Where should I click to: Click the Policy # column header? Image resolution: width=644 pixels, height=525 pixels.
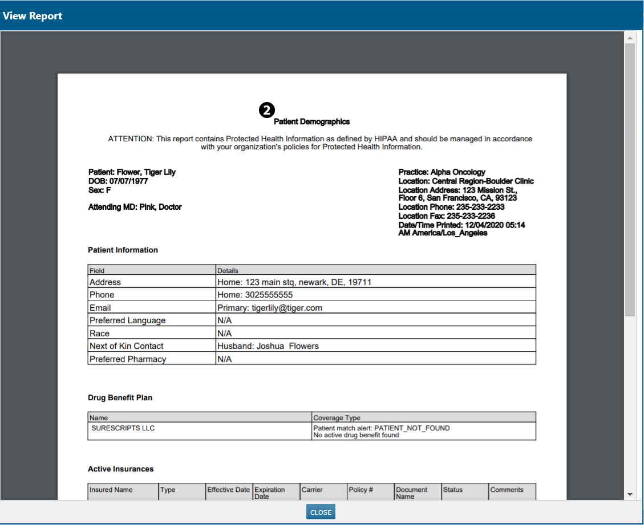(361, 490)
